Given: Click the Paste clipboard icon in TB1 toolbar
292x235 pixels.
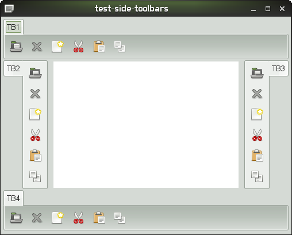Looking at the screenshot, I should pos(99,47).
